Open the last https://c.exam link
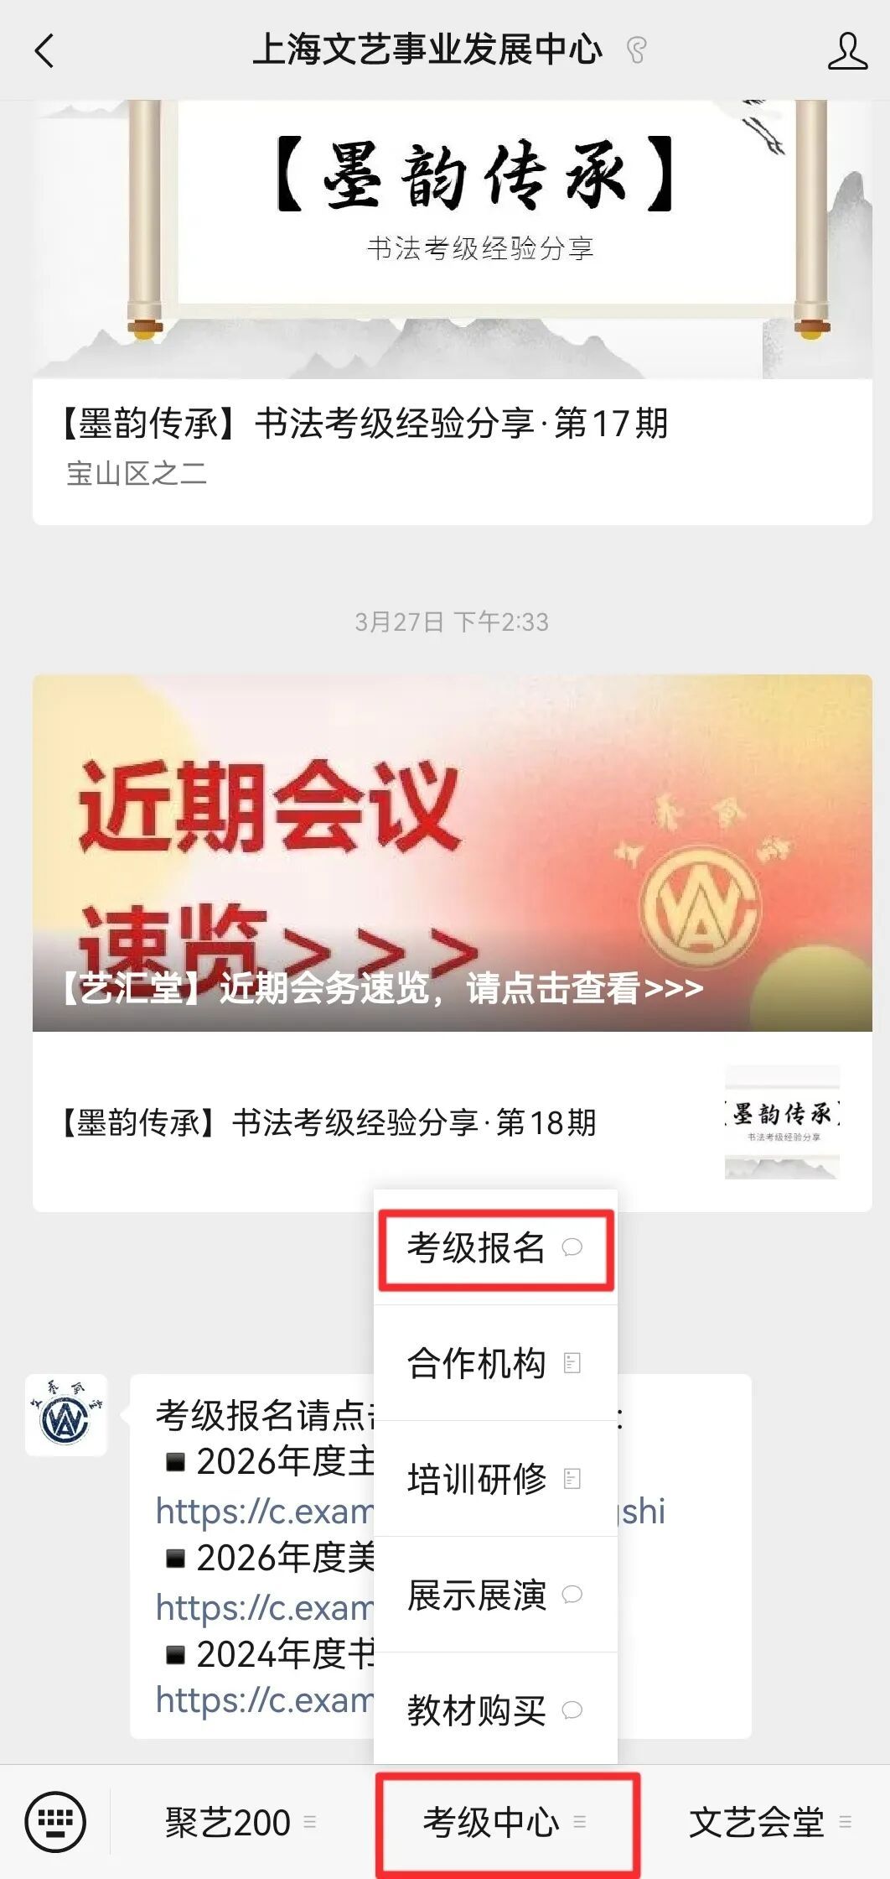 (x=265, y=1700)
